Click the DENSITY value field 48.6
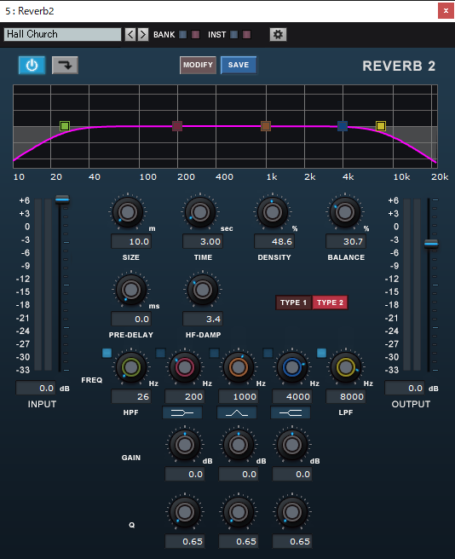Viewport: 455px width, 559px height. pyautogui.click(x=274, y=241)
